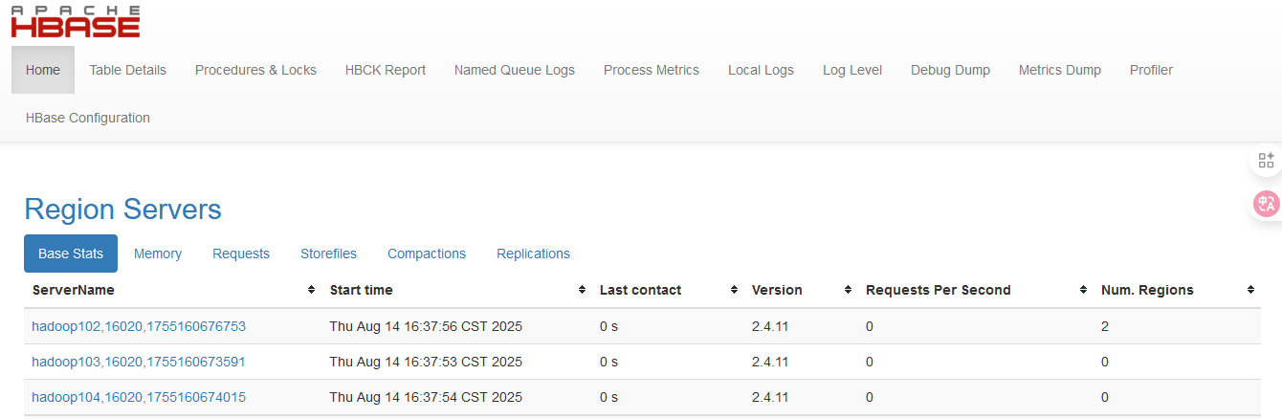Viewport: 1282px width, 419px height.
Task: Open Process Metrics page
Action: pyautogui.click(x=652, y=70)
